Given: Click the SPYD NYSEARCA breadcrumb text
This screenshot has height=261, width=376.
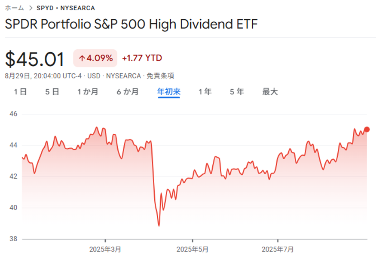Looking at the screenshot, I should point(66,8).
